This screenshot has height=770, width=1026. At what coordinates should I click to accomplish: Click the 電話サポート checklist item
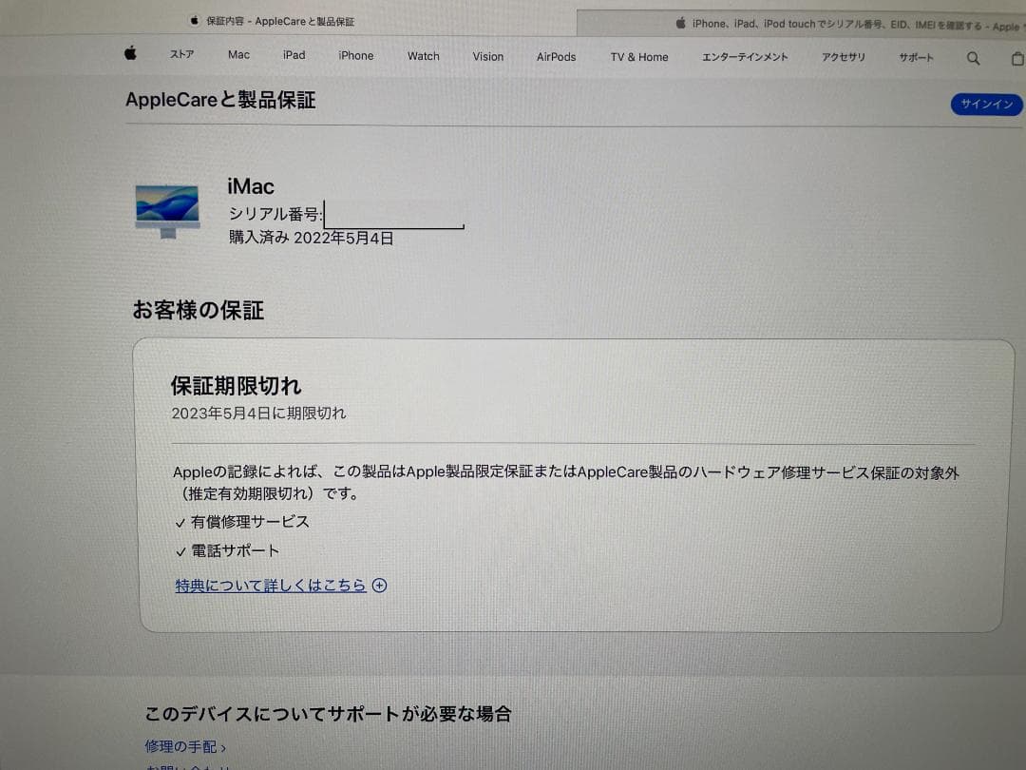coord(228,550)
